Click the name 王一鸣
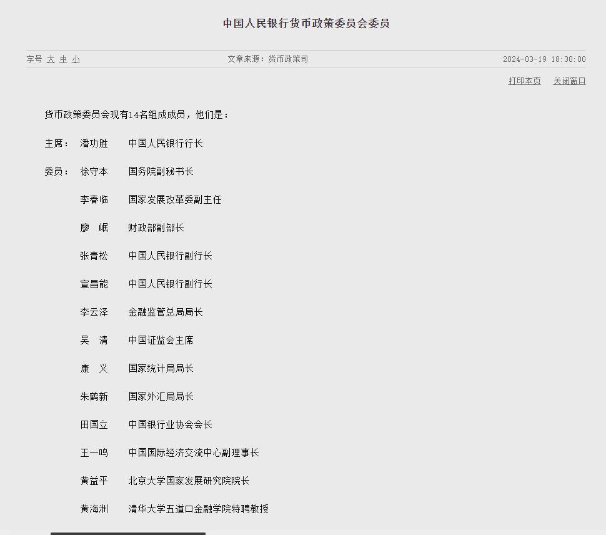 (94, 452)
